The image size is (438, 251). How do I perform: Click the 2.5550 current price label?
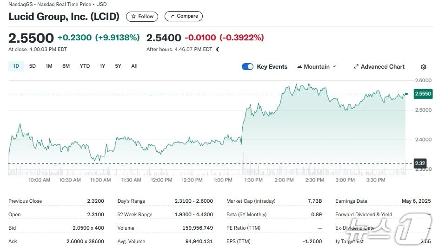coord(423,94)
